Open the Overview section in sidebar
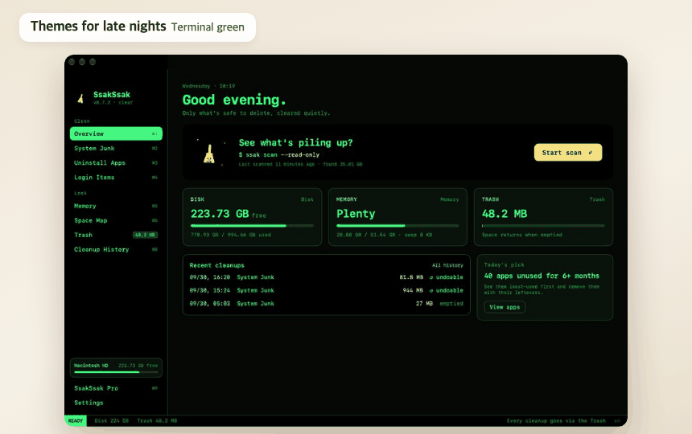Screen dimensions: 692x434 click(116, 133)
